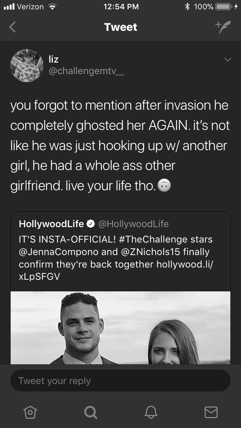Tap the Tweet your reply field
This screenshot has width=241, height=428.
click(121, 381)
